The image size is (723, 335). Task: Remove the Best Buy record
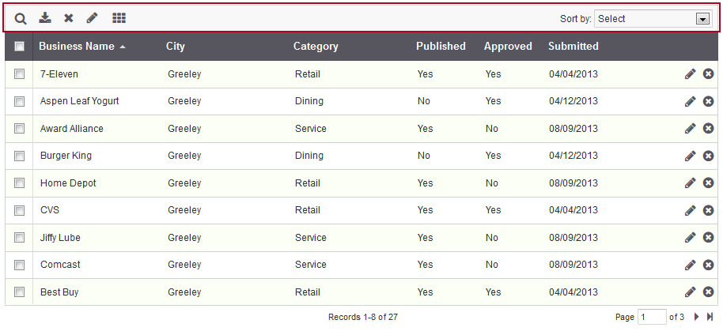click(x=709, y=292)
